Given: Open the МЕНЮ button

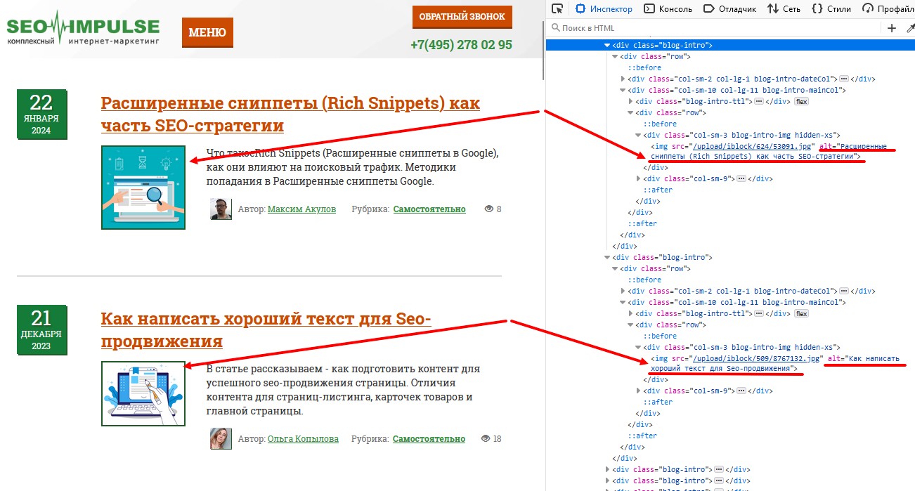Looking at the screenshot, I should pos(207,32).
